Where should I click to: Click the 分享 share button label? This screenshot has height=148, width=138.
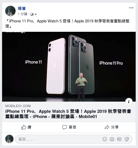coord(115,127)
